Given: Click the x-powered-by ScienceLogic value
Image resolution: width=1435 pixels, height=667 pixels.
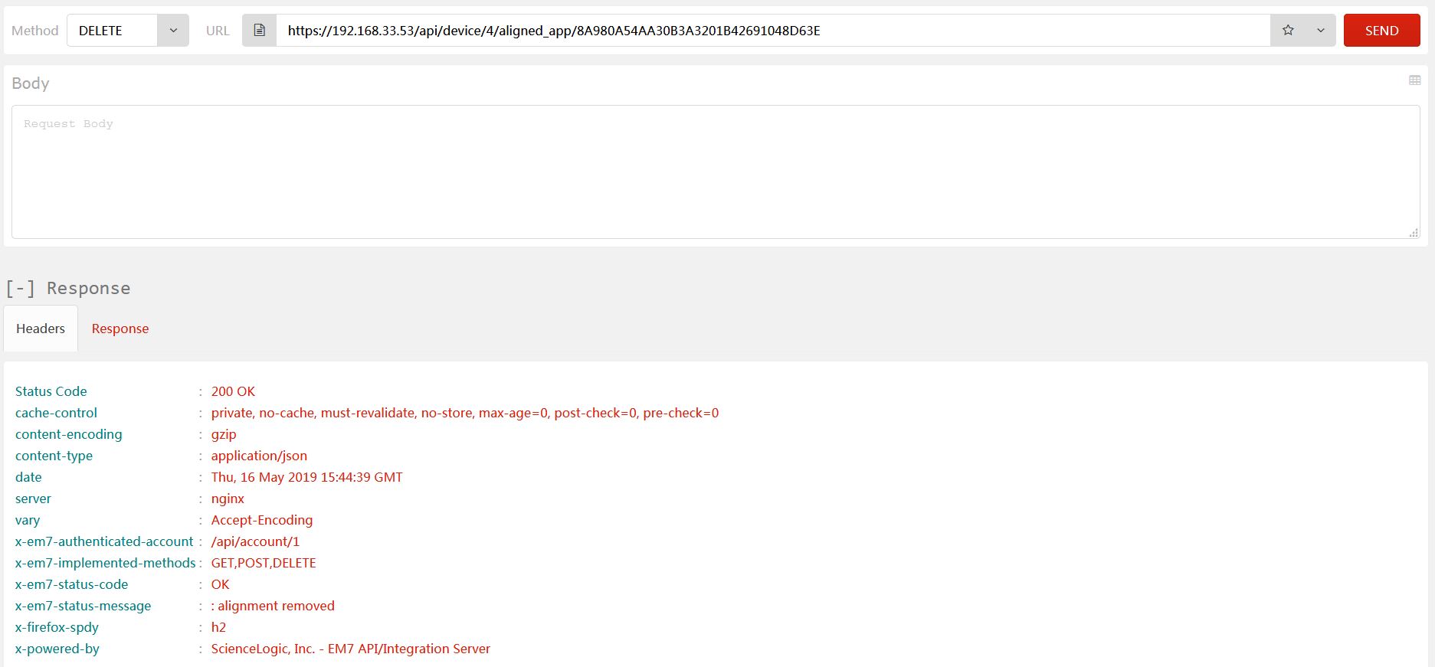Looking at the screenshot, I should [x=350, y=649].
